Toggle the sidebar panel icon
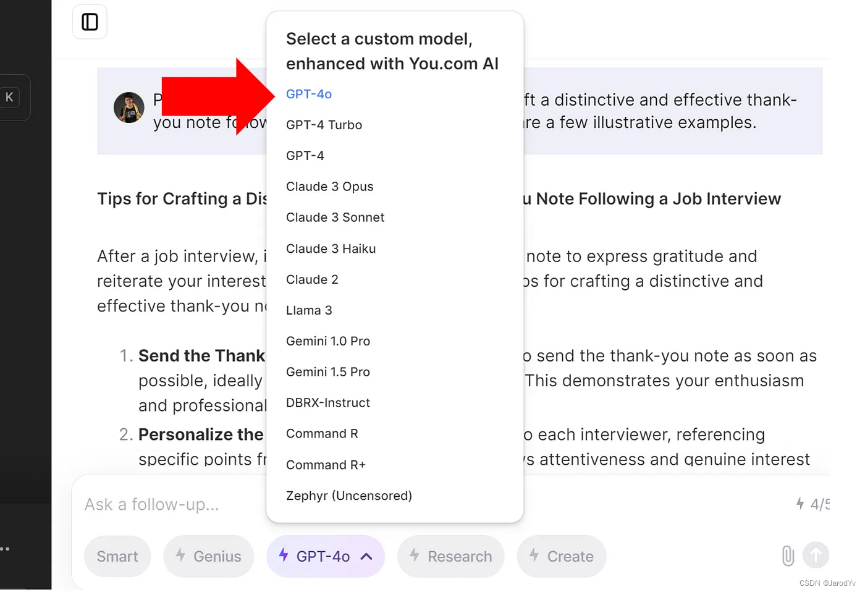 tap(90, 22)
